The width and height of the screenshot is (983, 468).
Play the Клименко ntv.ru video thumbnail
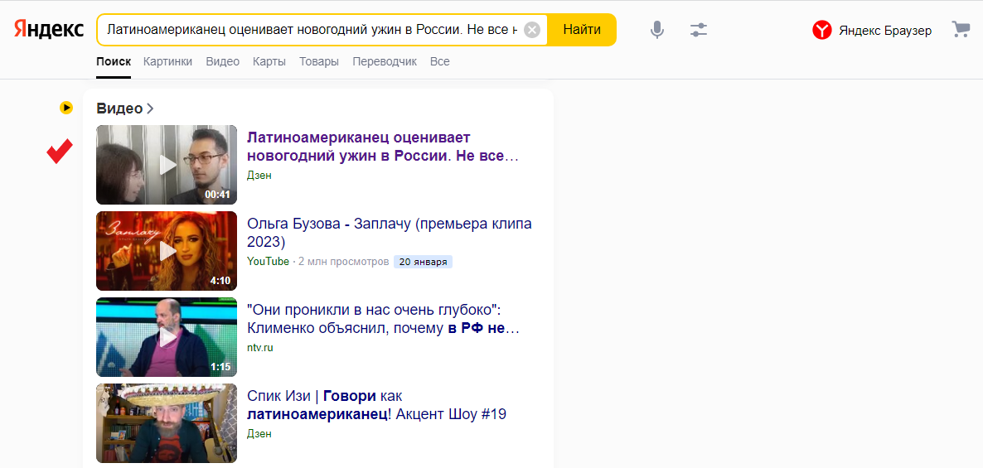click(167, 337)
